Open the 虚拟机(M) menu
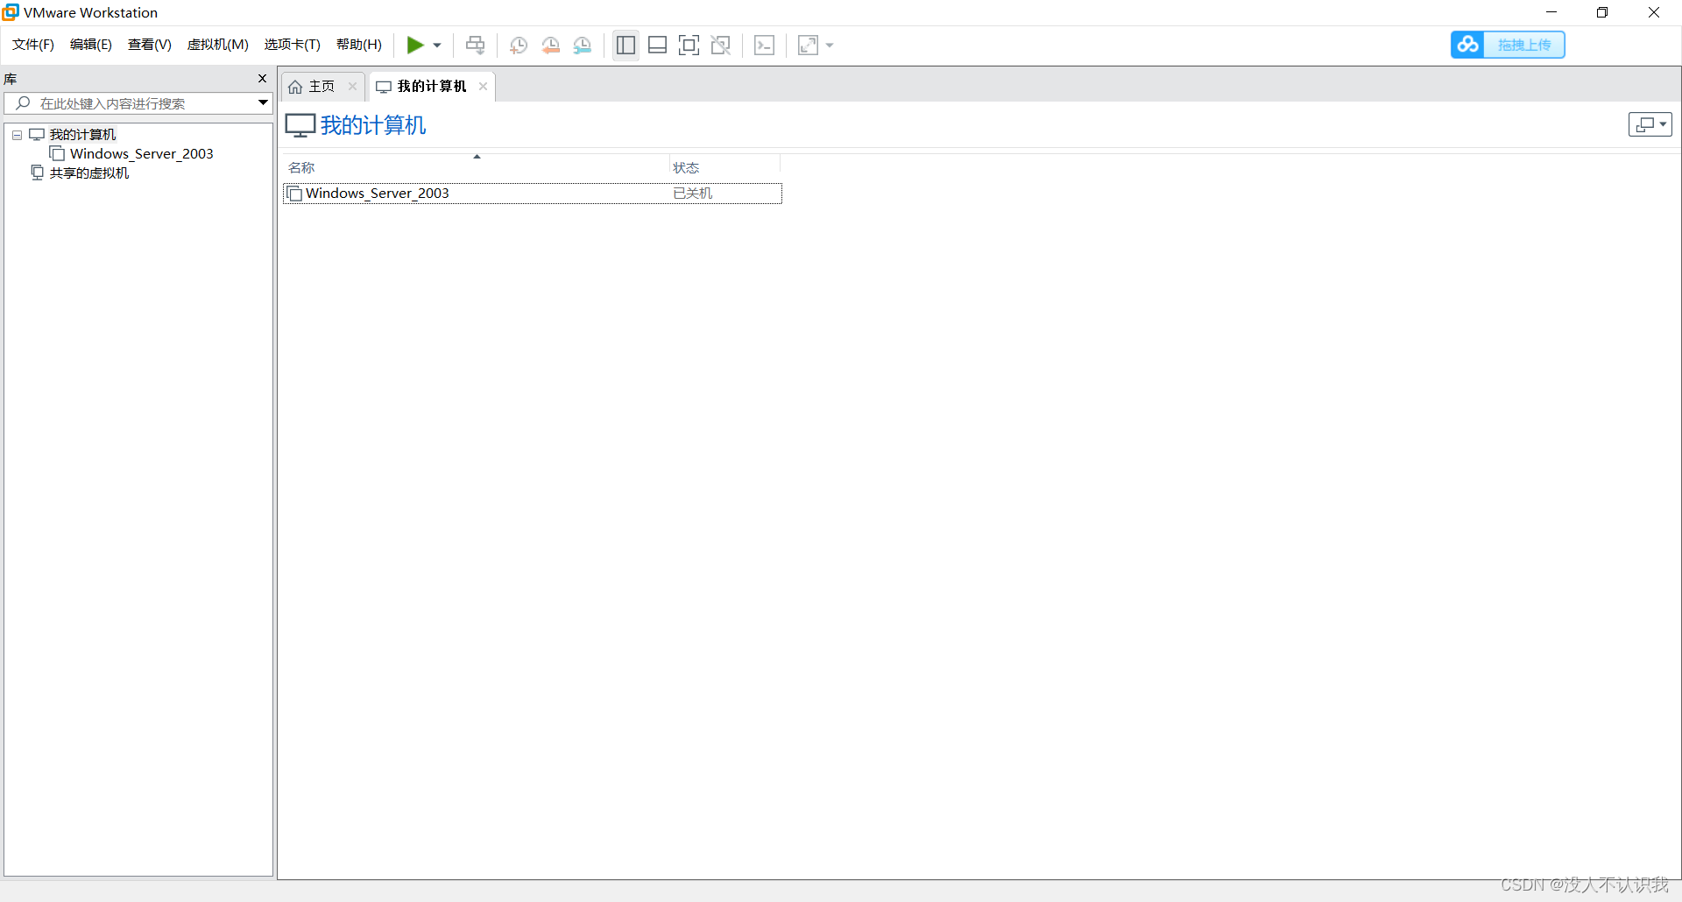 pos(218,45)
